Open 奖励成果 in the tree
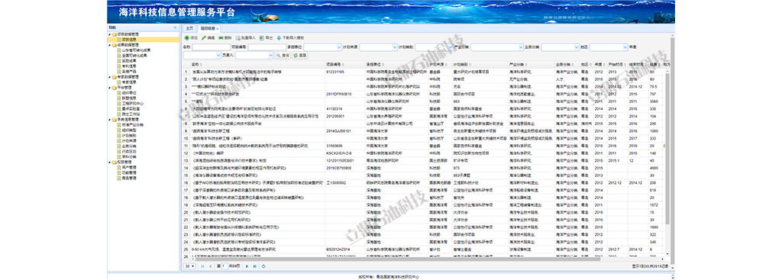This screenshot has width=782, height=280. (128, 61)
